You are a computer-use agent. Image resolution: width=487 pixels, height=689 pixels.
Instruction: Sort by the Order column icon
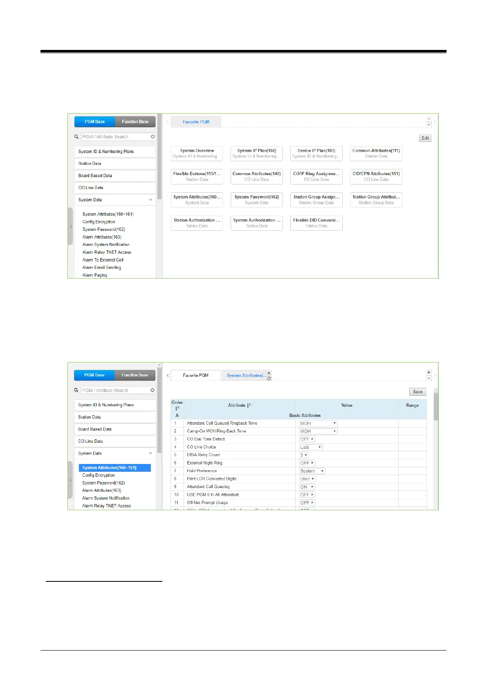pos(177,408)
